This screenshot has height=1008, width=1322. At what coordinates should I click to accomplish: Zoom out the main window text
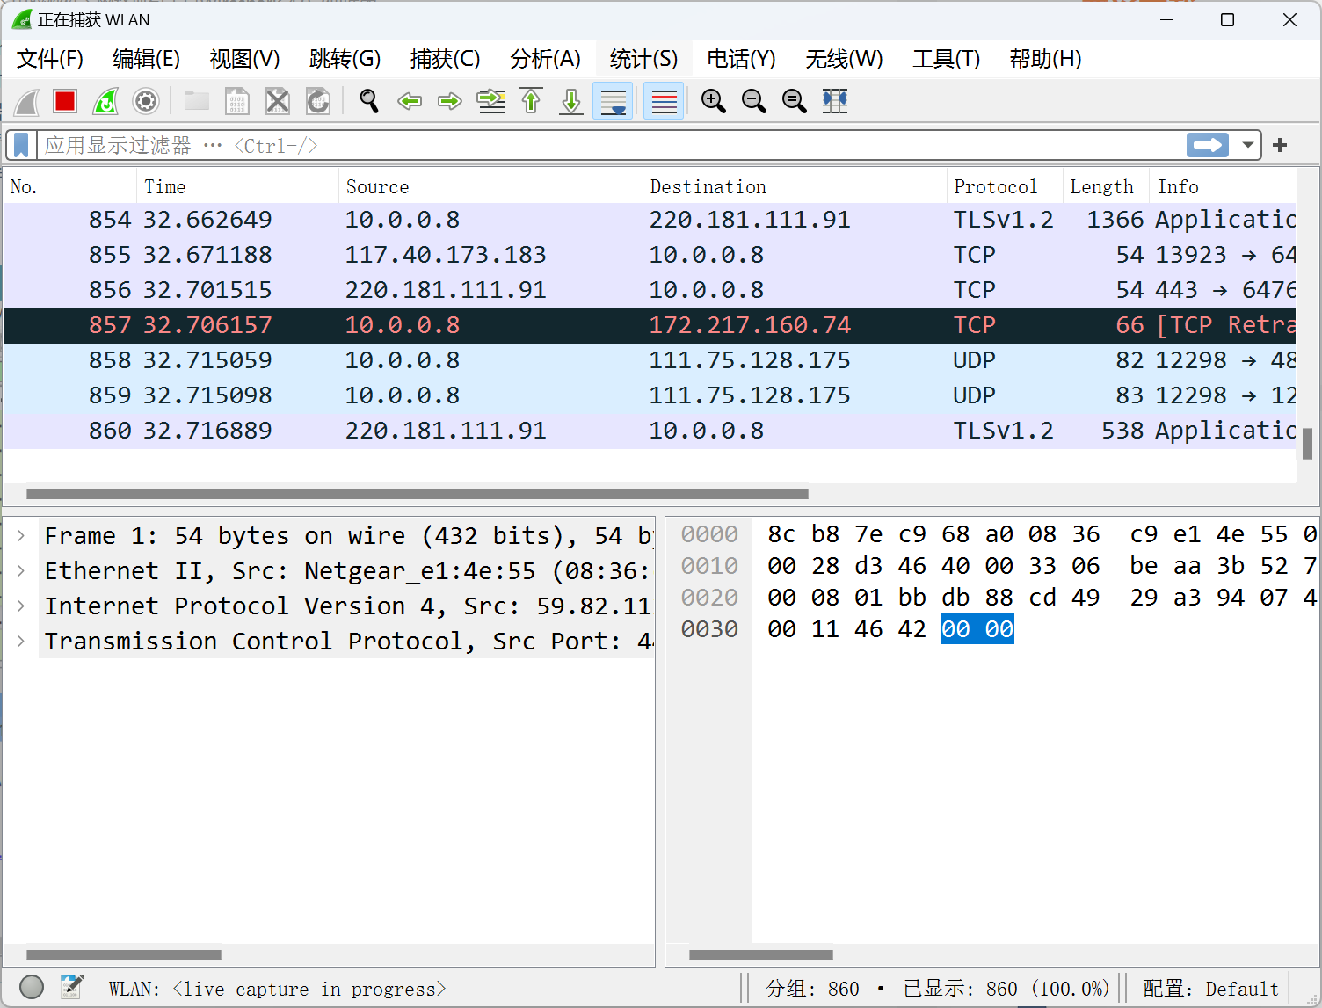point(754,101)
